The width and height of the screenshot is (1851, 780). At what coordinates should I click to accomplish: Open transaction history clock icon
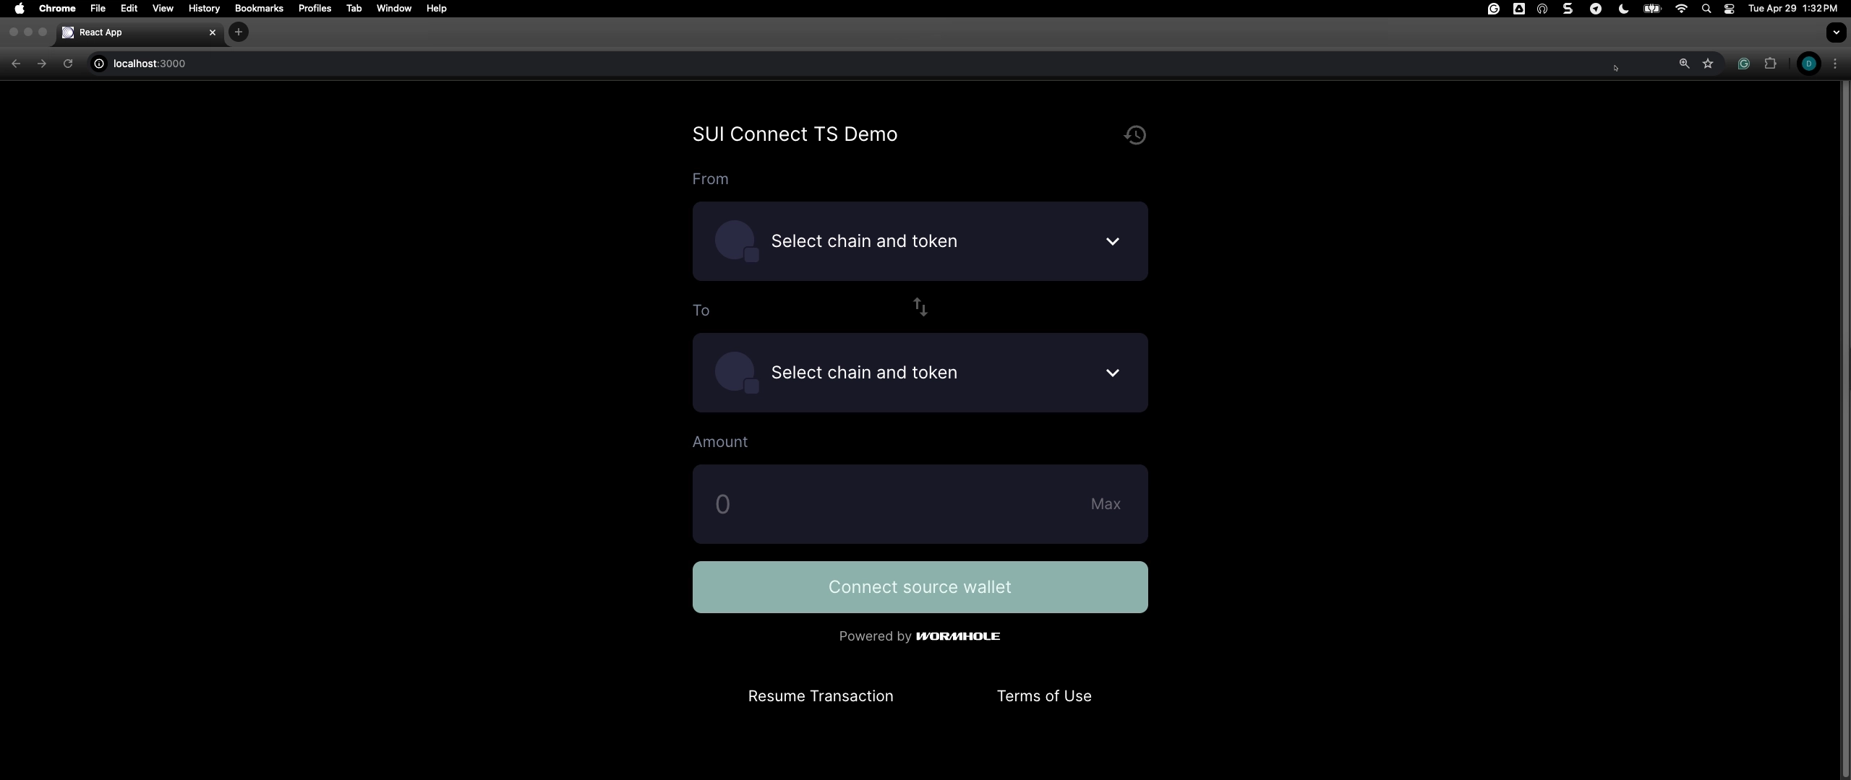pos(1134,135)
